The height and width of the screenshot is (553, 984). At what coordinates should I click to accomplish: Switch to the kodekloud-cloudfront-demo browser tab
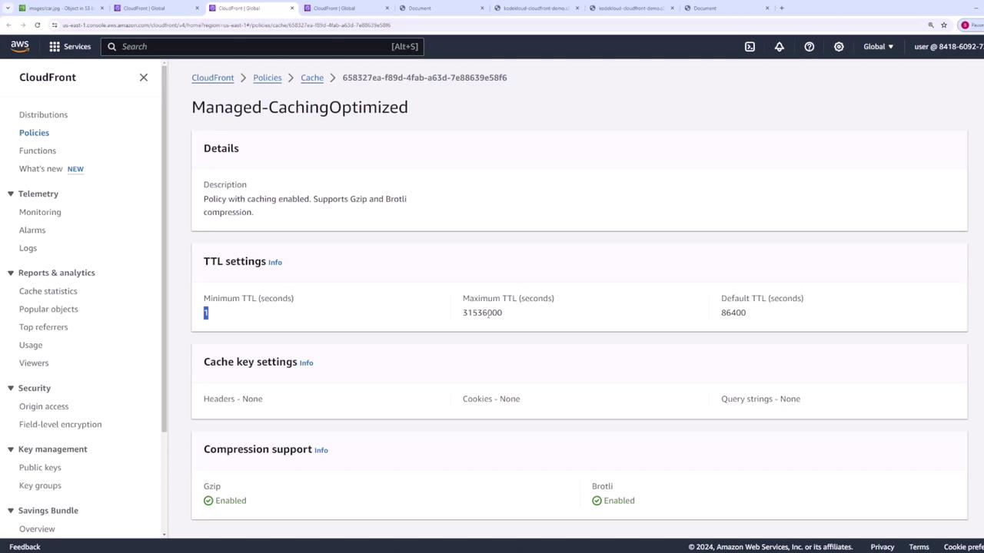[536, 8]
